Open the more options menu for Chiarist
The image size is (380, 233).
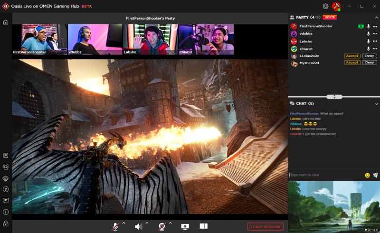coord(375,49)
